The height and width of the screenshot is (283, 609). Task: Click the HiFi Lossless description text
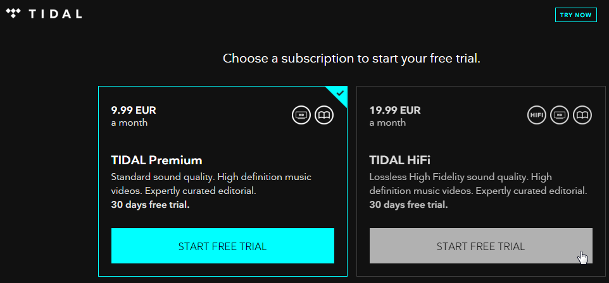pyautogui.click(x=478, y=184)
